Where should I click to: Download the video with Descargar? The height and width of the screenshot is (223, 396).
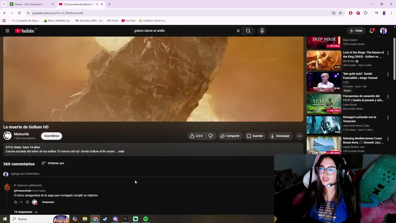coord(280,136)
